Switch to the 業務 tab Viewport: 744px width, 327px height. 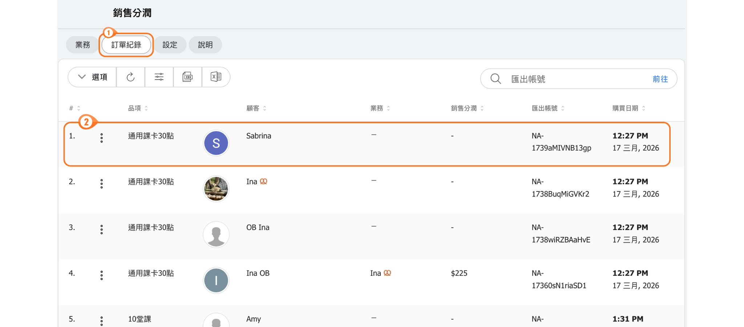pos(82,45)
